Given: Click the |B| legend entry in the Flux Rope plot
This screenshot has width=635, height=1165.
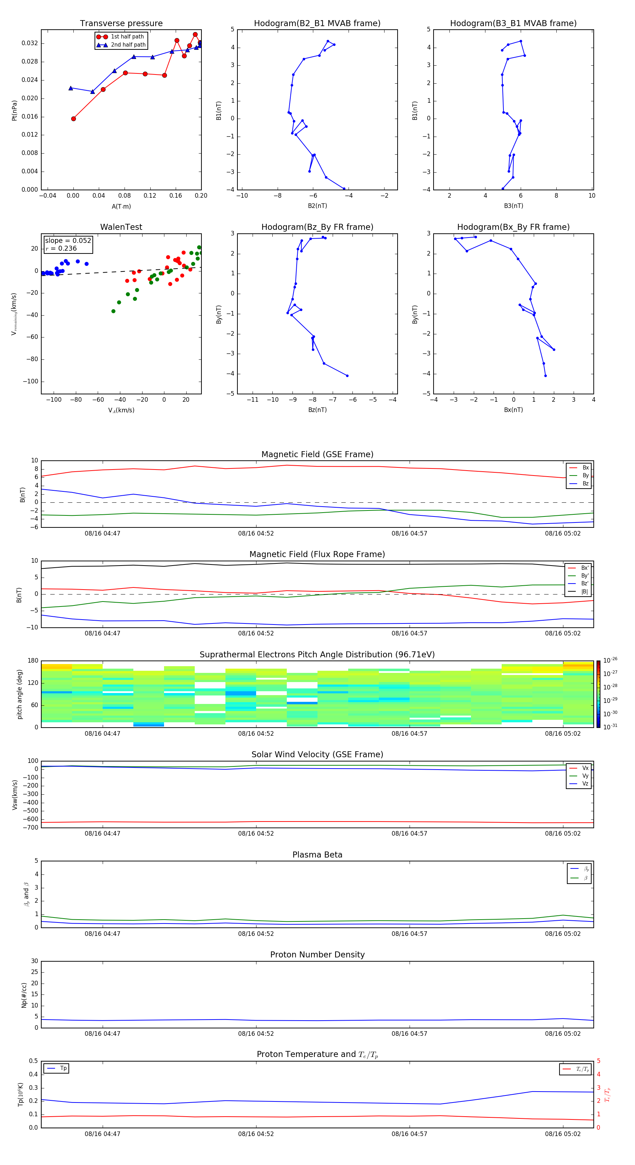Looking at the screenshot, I should pos(578,592).
